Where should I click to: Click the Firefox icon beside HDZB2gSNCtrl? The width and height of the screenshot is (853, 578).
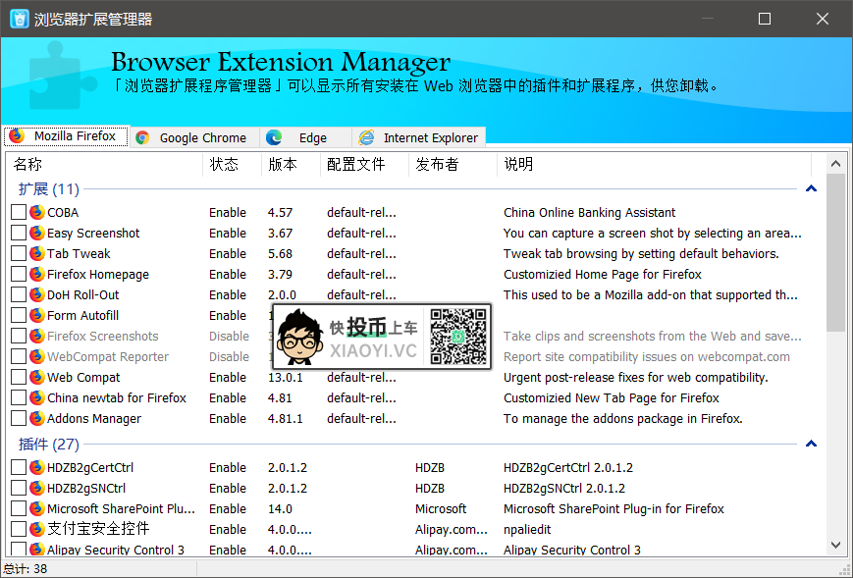pos(37,489)
